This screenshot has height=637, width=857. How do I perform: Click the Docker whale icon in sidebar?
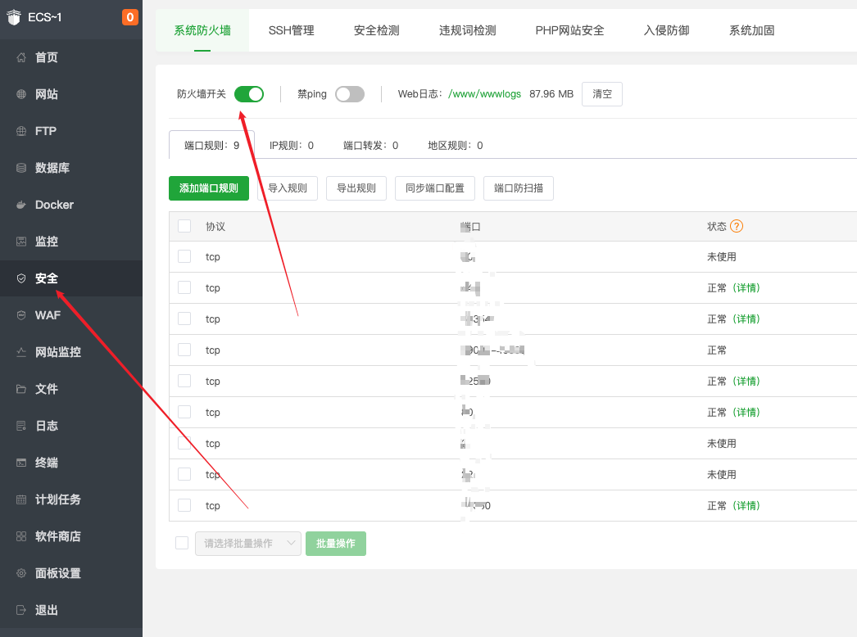(21, 205)
